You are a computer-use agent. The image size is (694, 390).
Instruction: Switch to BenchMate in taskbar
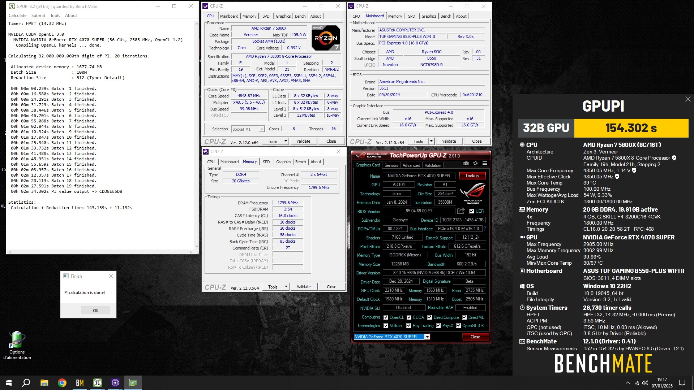tap(80, 383)
